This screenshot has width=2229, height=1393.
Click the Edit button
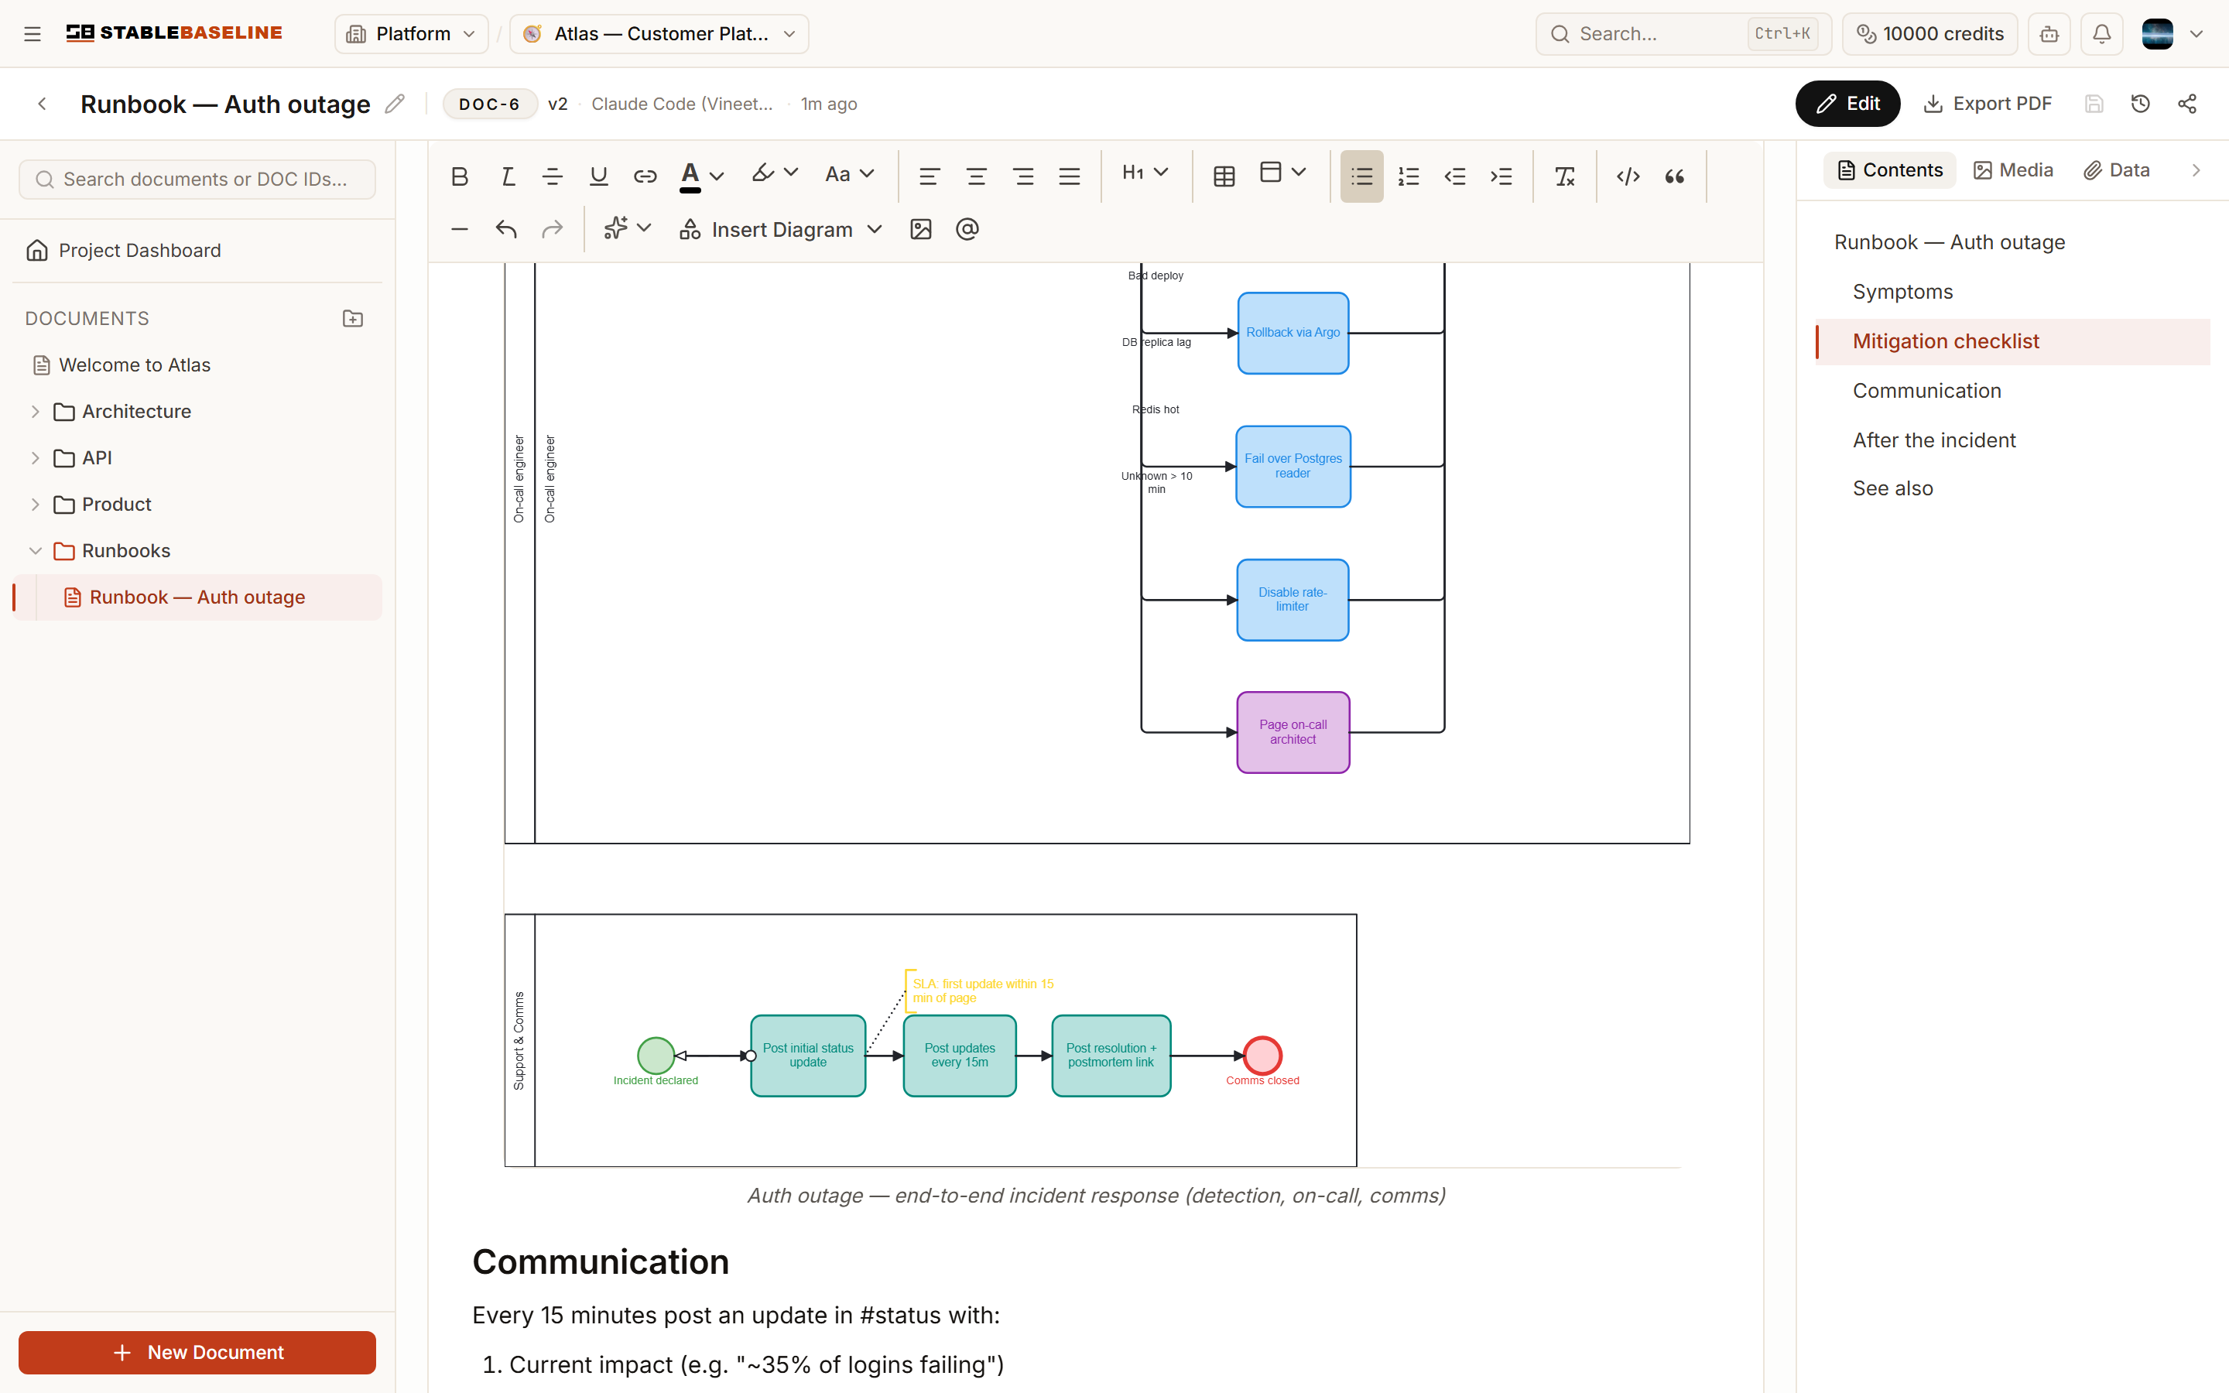[1847, 104]
